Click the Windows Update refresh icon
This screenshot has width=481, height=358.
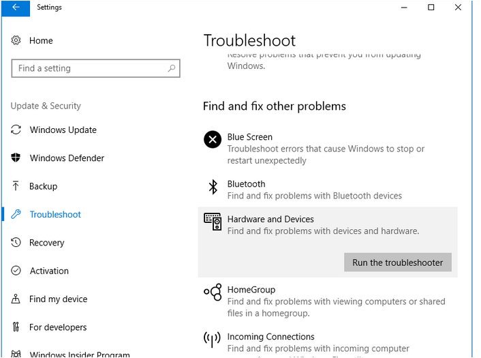click(16, 130)
